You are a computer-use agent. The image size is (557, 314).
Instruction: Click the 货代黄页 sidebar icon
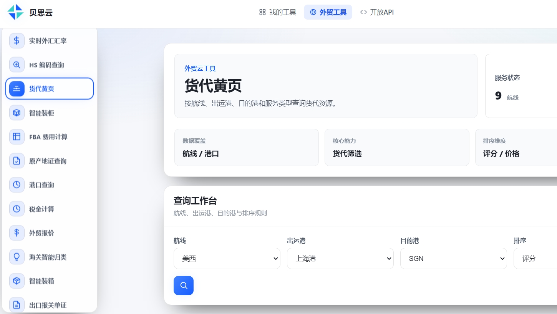point(17,89)
